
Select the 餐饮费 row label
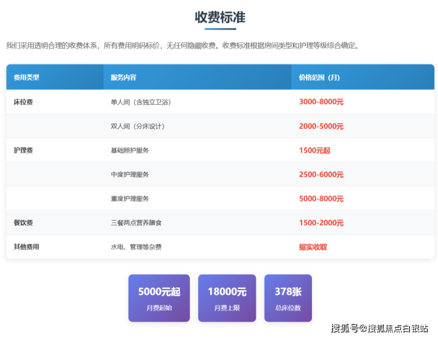coord(23,223)
